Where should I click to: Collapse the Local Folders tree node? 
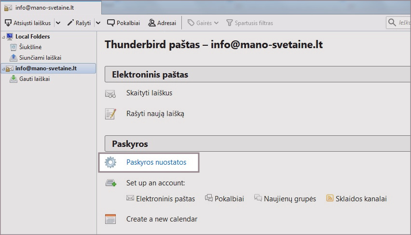[x=3, y=37]
